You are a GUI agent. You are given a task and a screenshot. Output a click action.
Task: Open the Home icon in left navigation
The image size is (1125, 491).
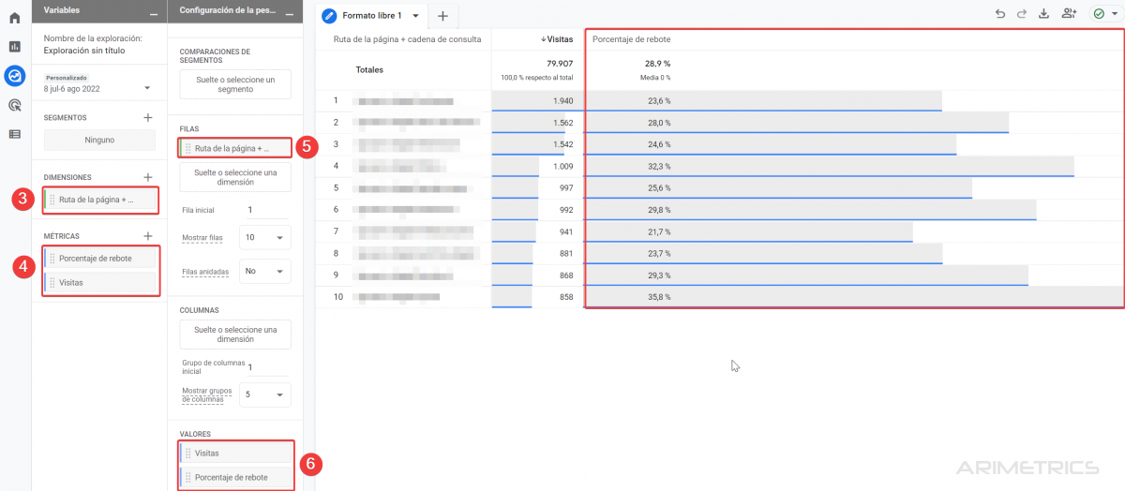point(14,18)
